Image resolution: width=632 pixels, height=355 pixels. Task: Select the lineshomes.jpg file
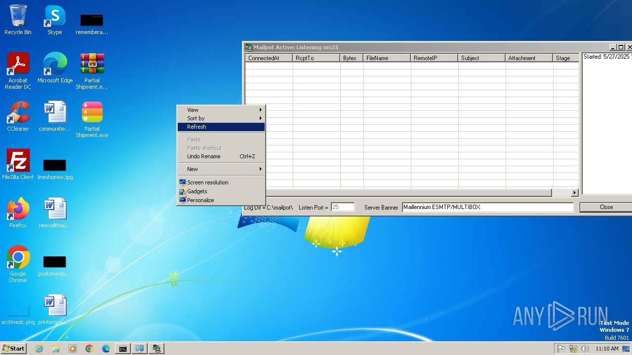pyautogui.click(x=55, y=168)
